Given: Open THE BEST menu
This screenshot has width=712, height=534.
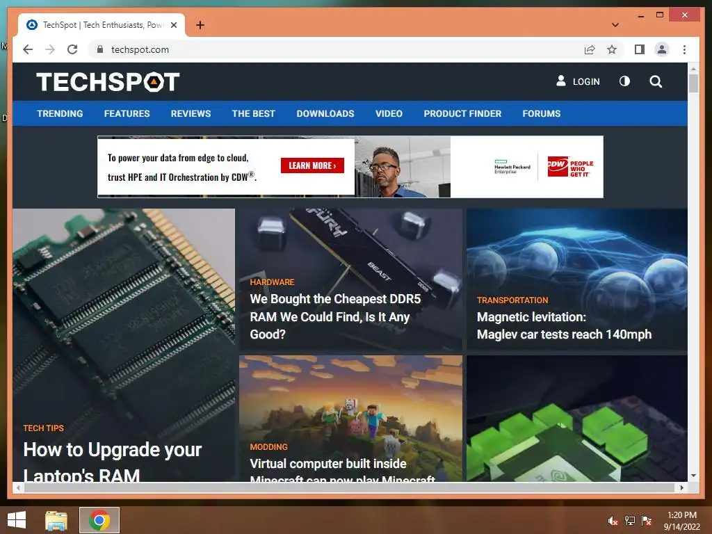Looking at the screenshot, I should [x=253, y=113].
